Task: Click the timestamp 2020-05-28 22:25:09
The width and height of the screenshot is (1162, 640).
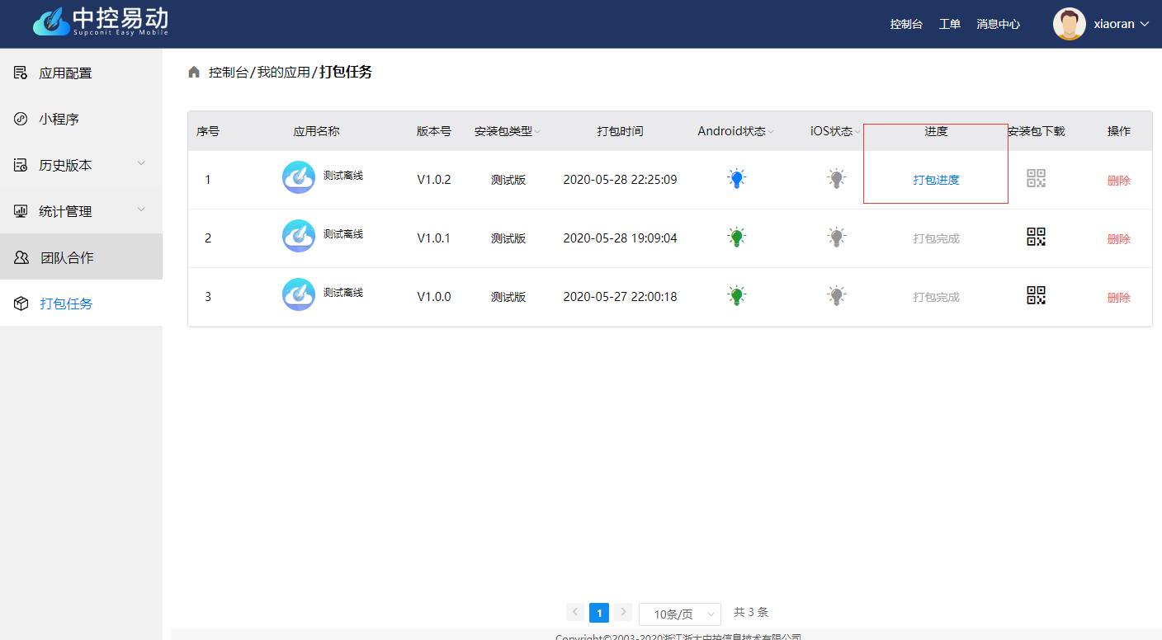Action: [x=620, y=180]
